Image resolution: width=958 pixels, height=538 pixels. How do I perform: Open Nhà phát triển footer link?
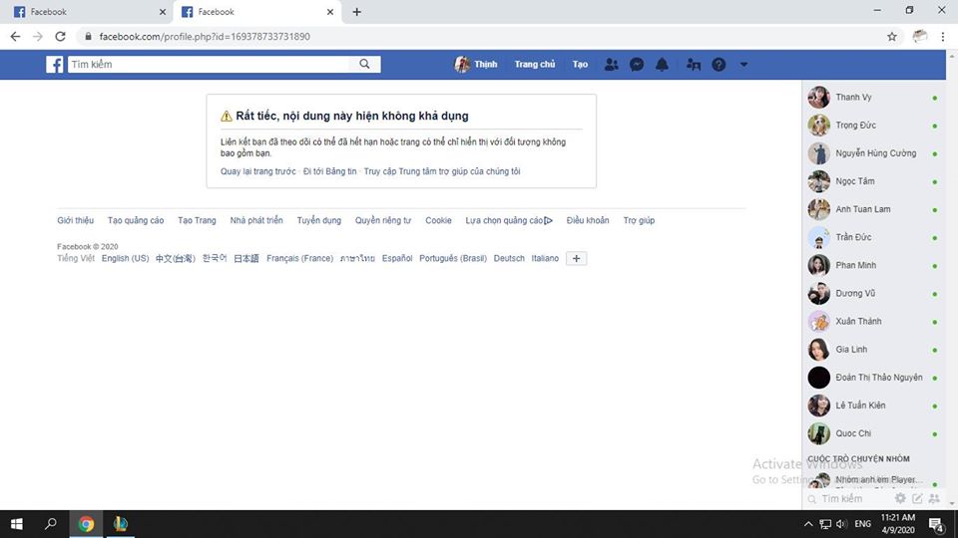pyautogui.click(x=256, y=220)
